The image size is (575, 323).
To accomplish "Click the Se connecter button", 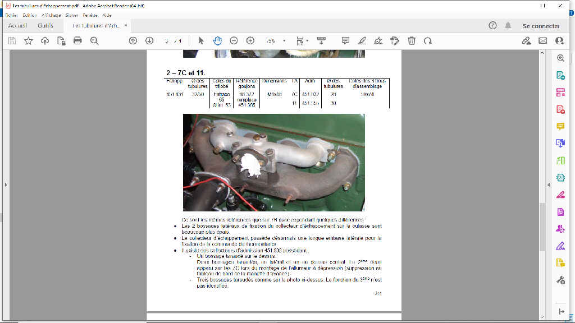I will [x=541, y=26].
